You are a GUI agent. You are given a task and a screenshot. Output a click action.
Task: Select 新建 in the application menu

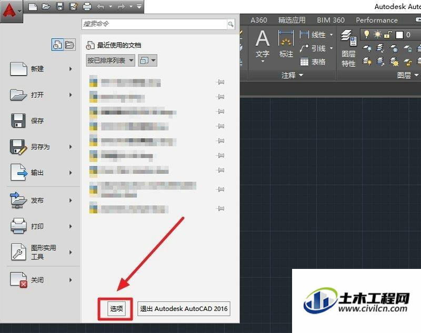[x=41, y=69]
